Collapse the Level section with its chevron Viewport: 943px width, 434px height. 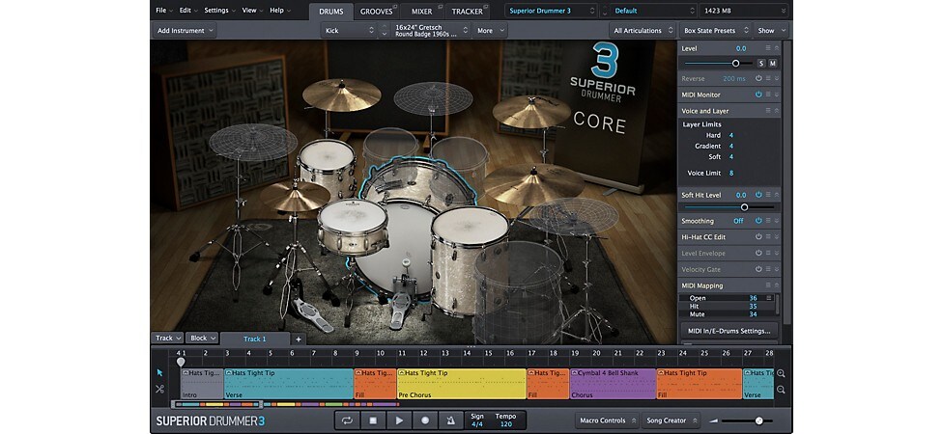click(777, 48)
